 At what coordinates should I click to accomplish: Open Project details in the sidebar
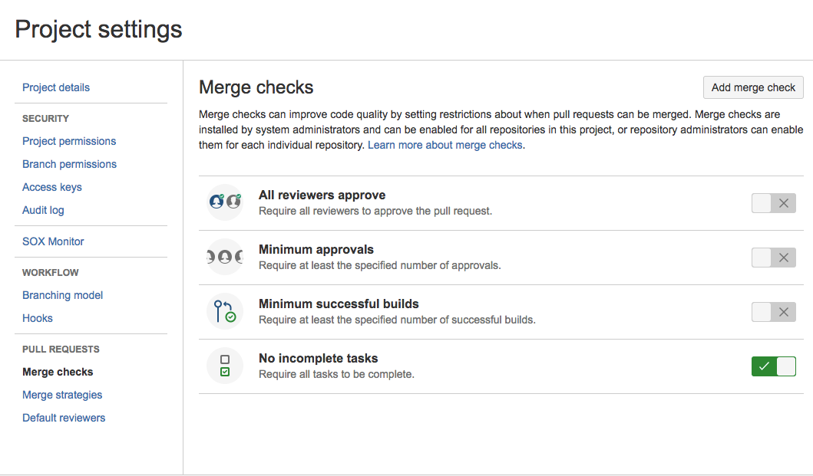(56, 87)
